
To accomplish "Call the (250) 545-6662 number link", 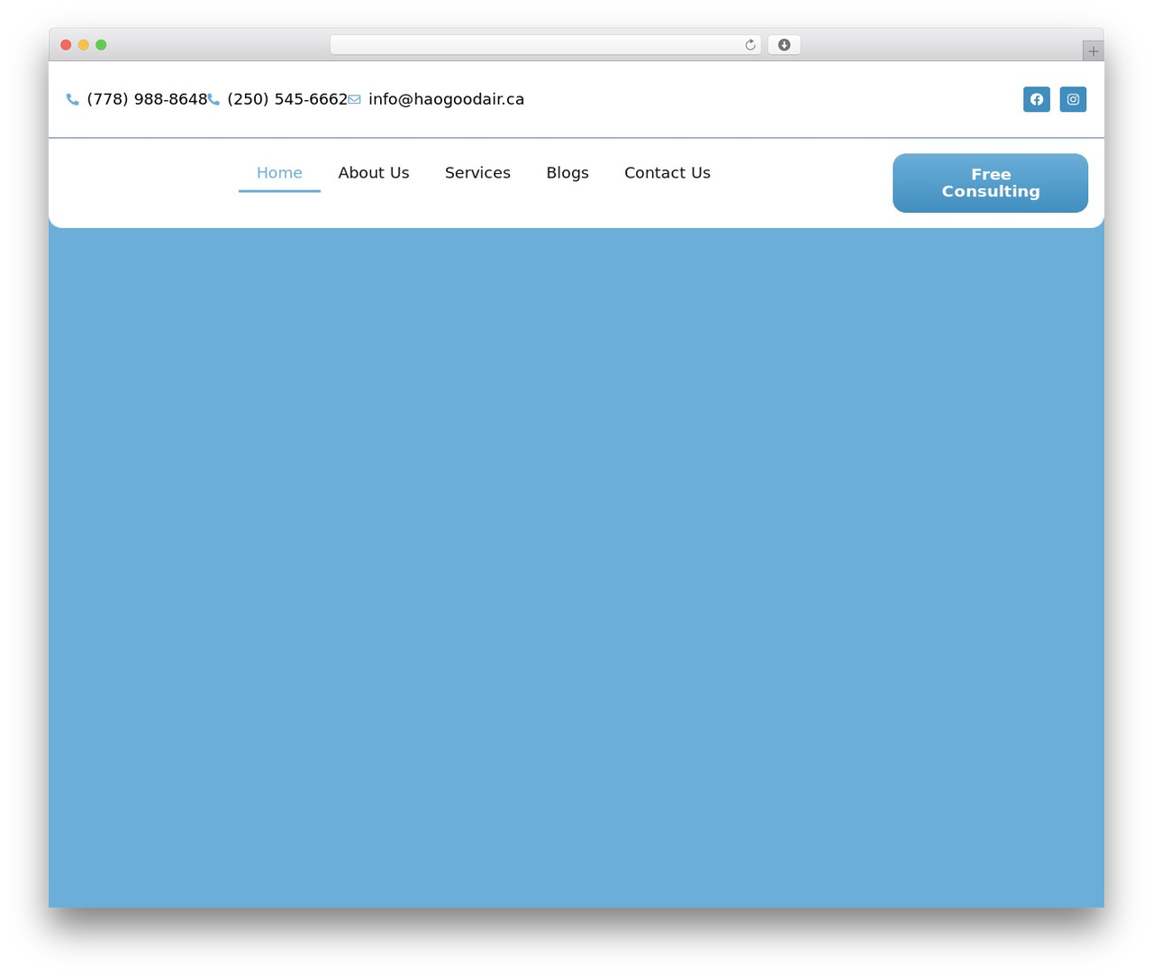I will (x=287, y=99).
